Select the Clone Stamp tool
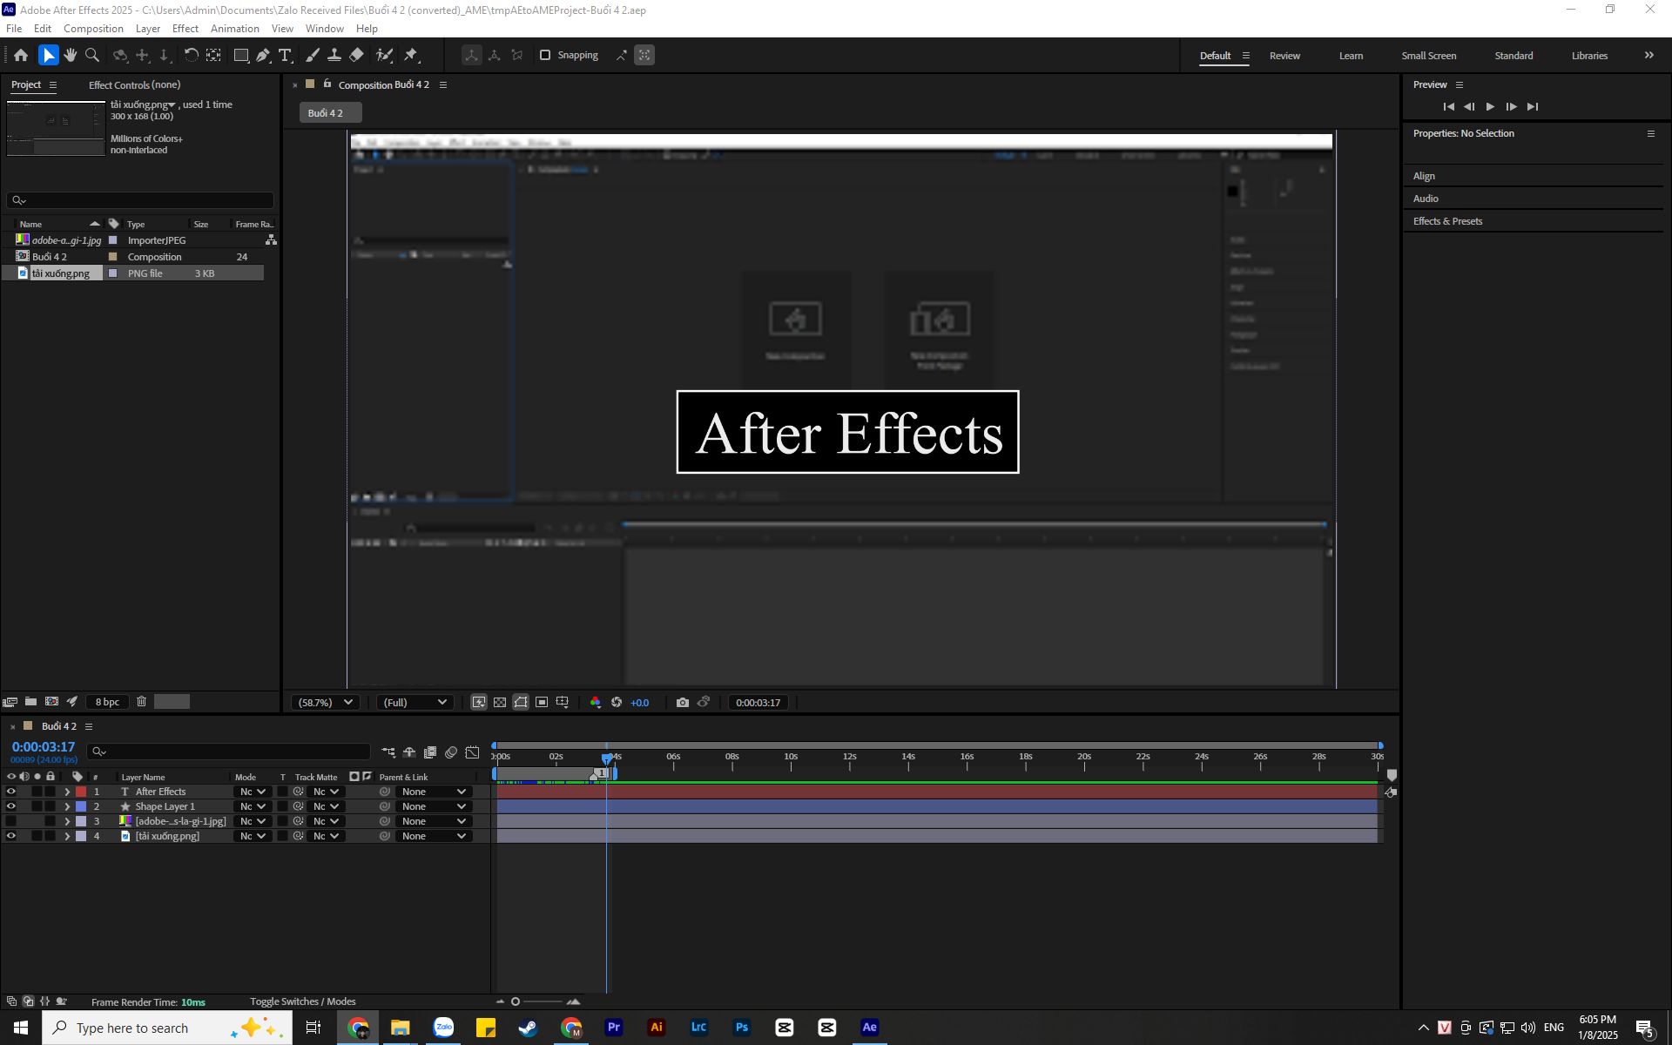 334,55
